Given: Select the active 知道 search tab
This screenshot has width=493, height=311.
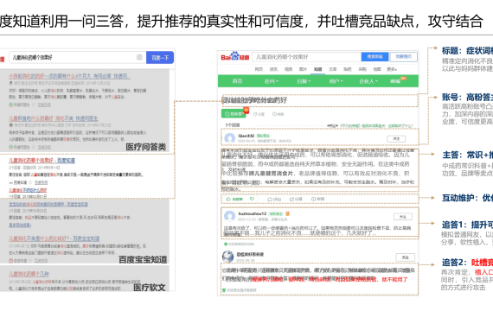Looking at the screenshot, I should tap(318, 69).
